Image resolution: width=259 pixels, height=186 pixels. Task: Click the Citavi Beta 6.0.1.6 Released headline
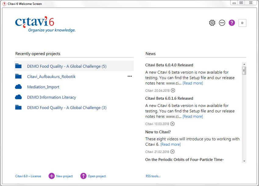169,98
